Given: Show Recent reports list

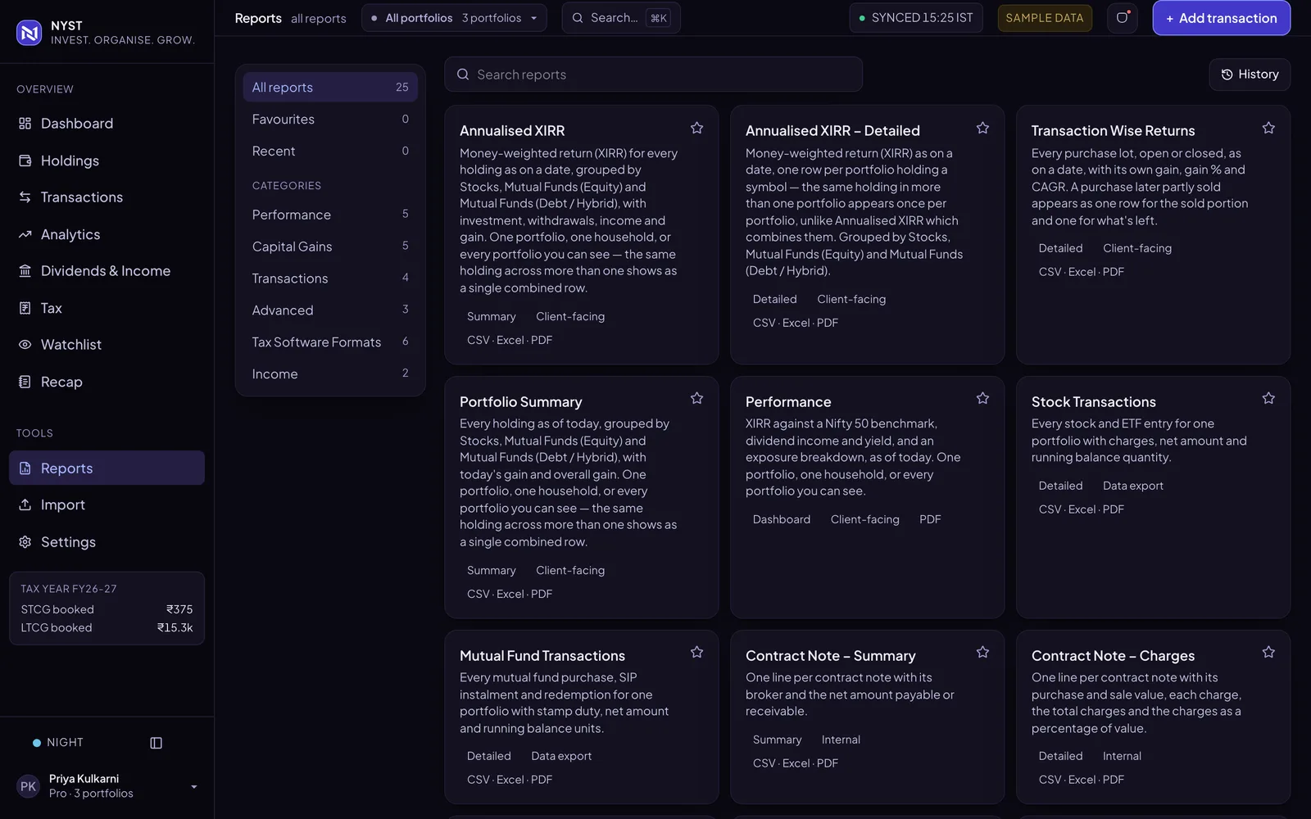Looking at the screenshot, I should coord(330,151).
